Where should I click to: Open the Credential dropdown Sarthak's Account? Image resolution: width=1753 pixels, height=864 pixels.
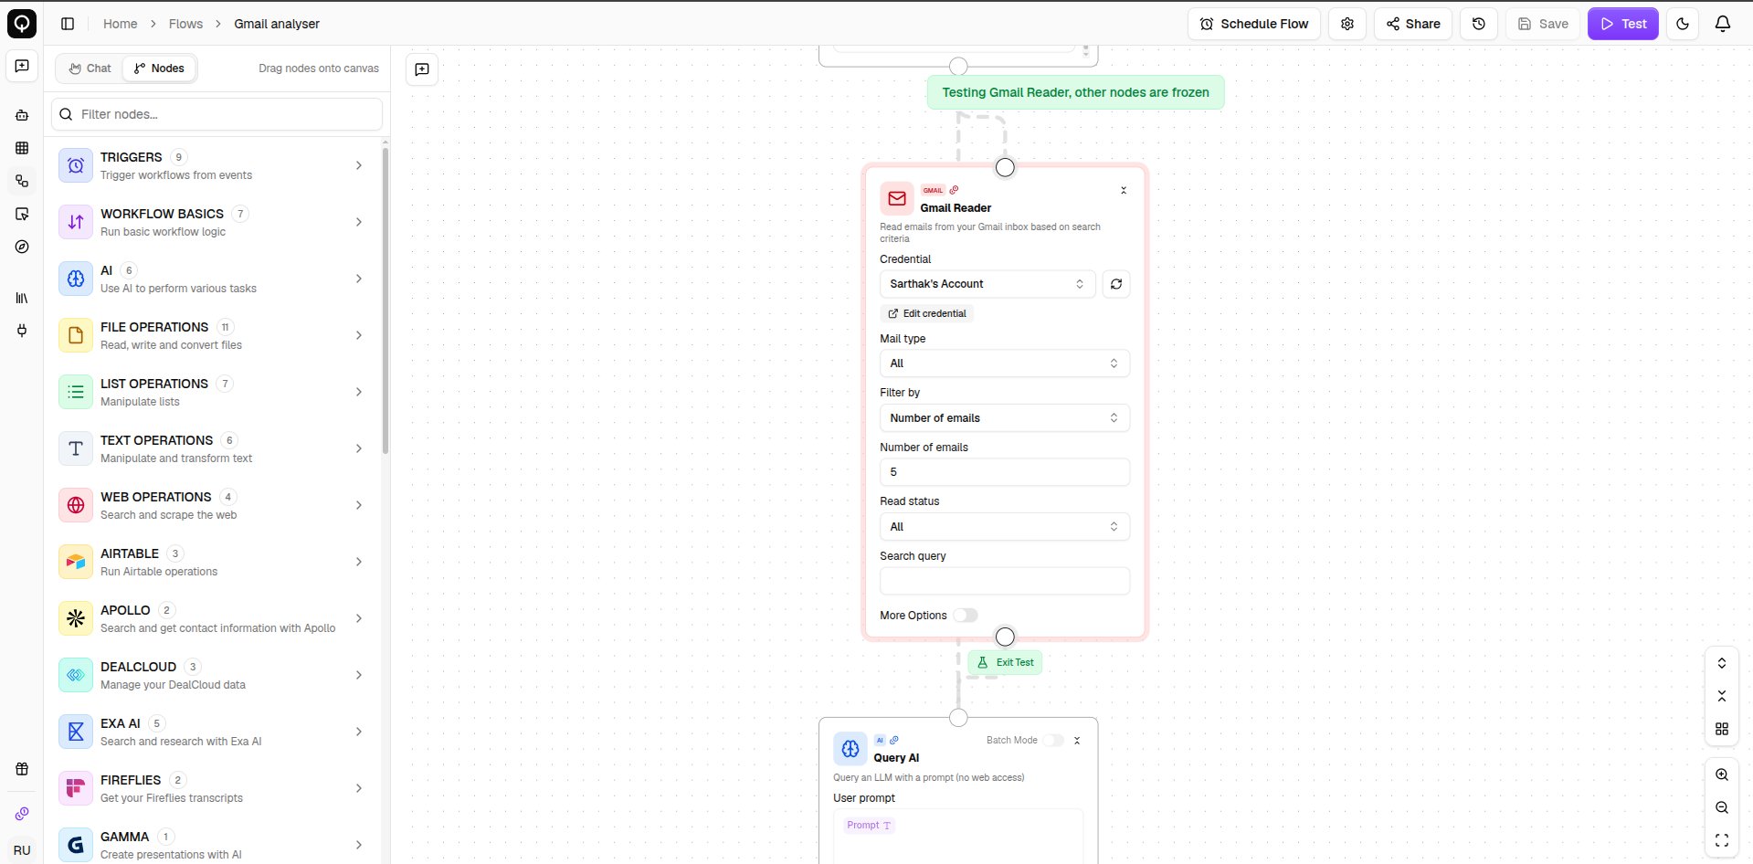987,284
